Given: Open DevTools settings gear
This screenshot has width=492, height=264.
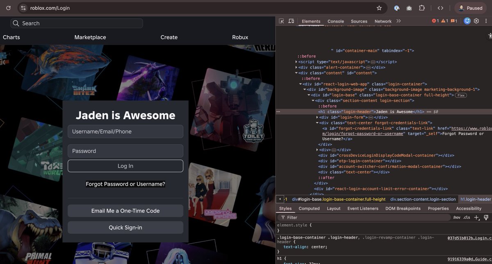Looking at the screenshot, I should click(x=476, y=21).
